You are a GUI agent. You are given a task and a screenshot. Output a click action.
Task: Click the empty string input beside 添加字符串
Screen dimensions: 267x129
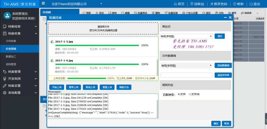click(x=187, y=75)
